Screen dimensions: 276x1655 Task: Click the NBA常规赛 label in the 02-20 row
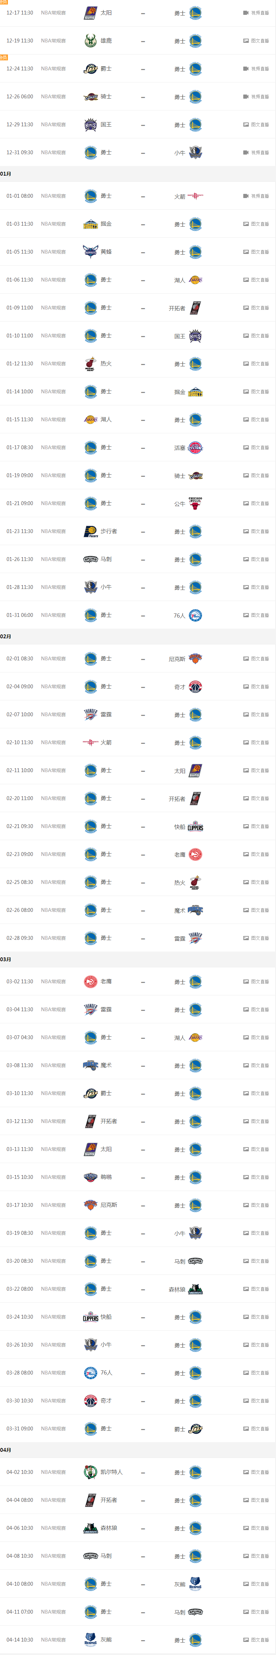(x=53, y=799)
